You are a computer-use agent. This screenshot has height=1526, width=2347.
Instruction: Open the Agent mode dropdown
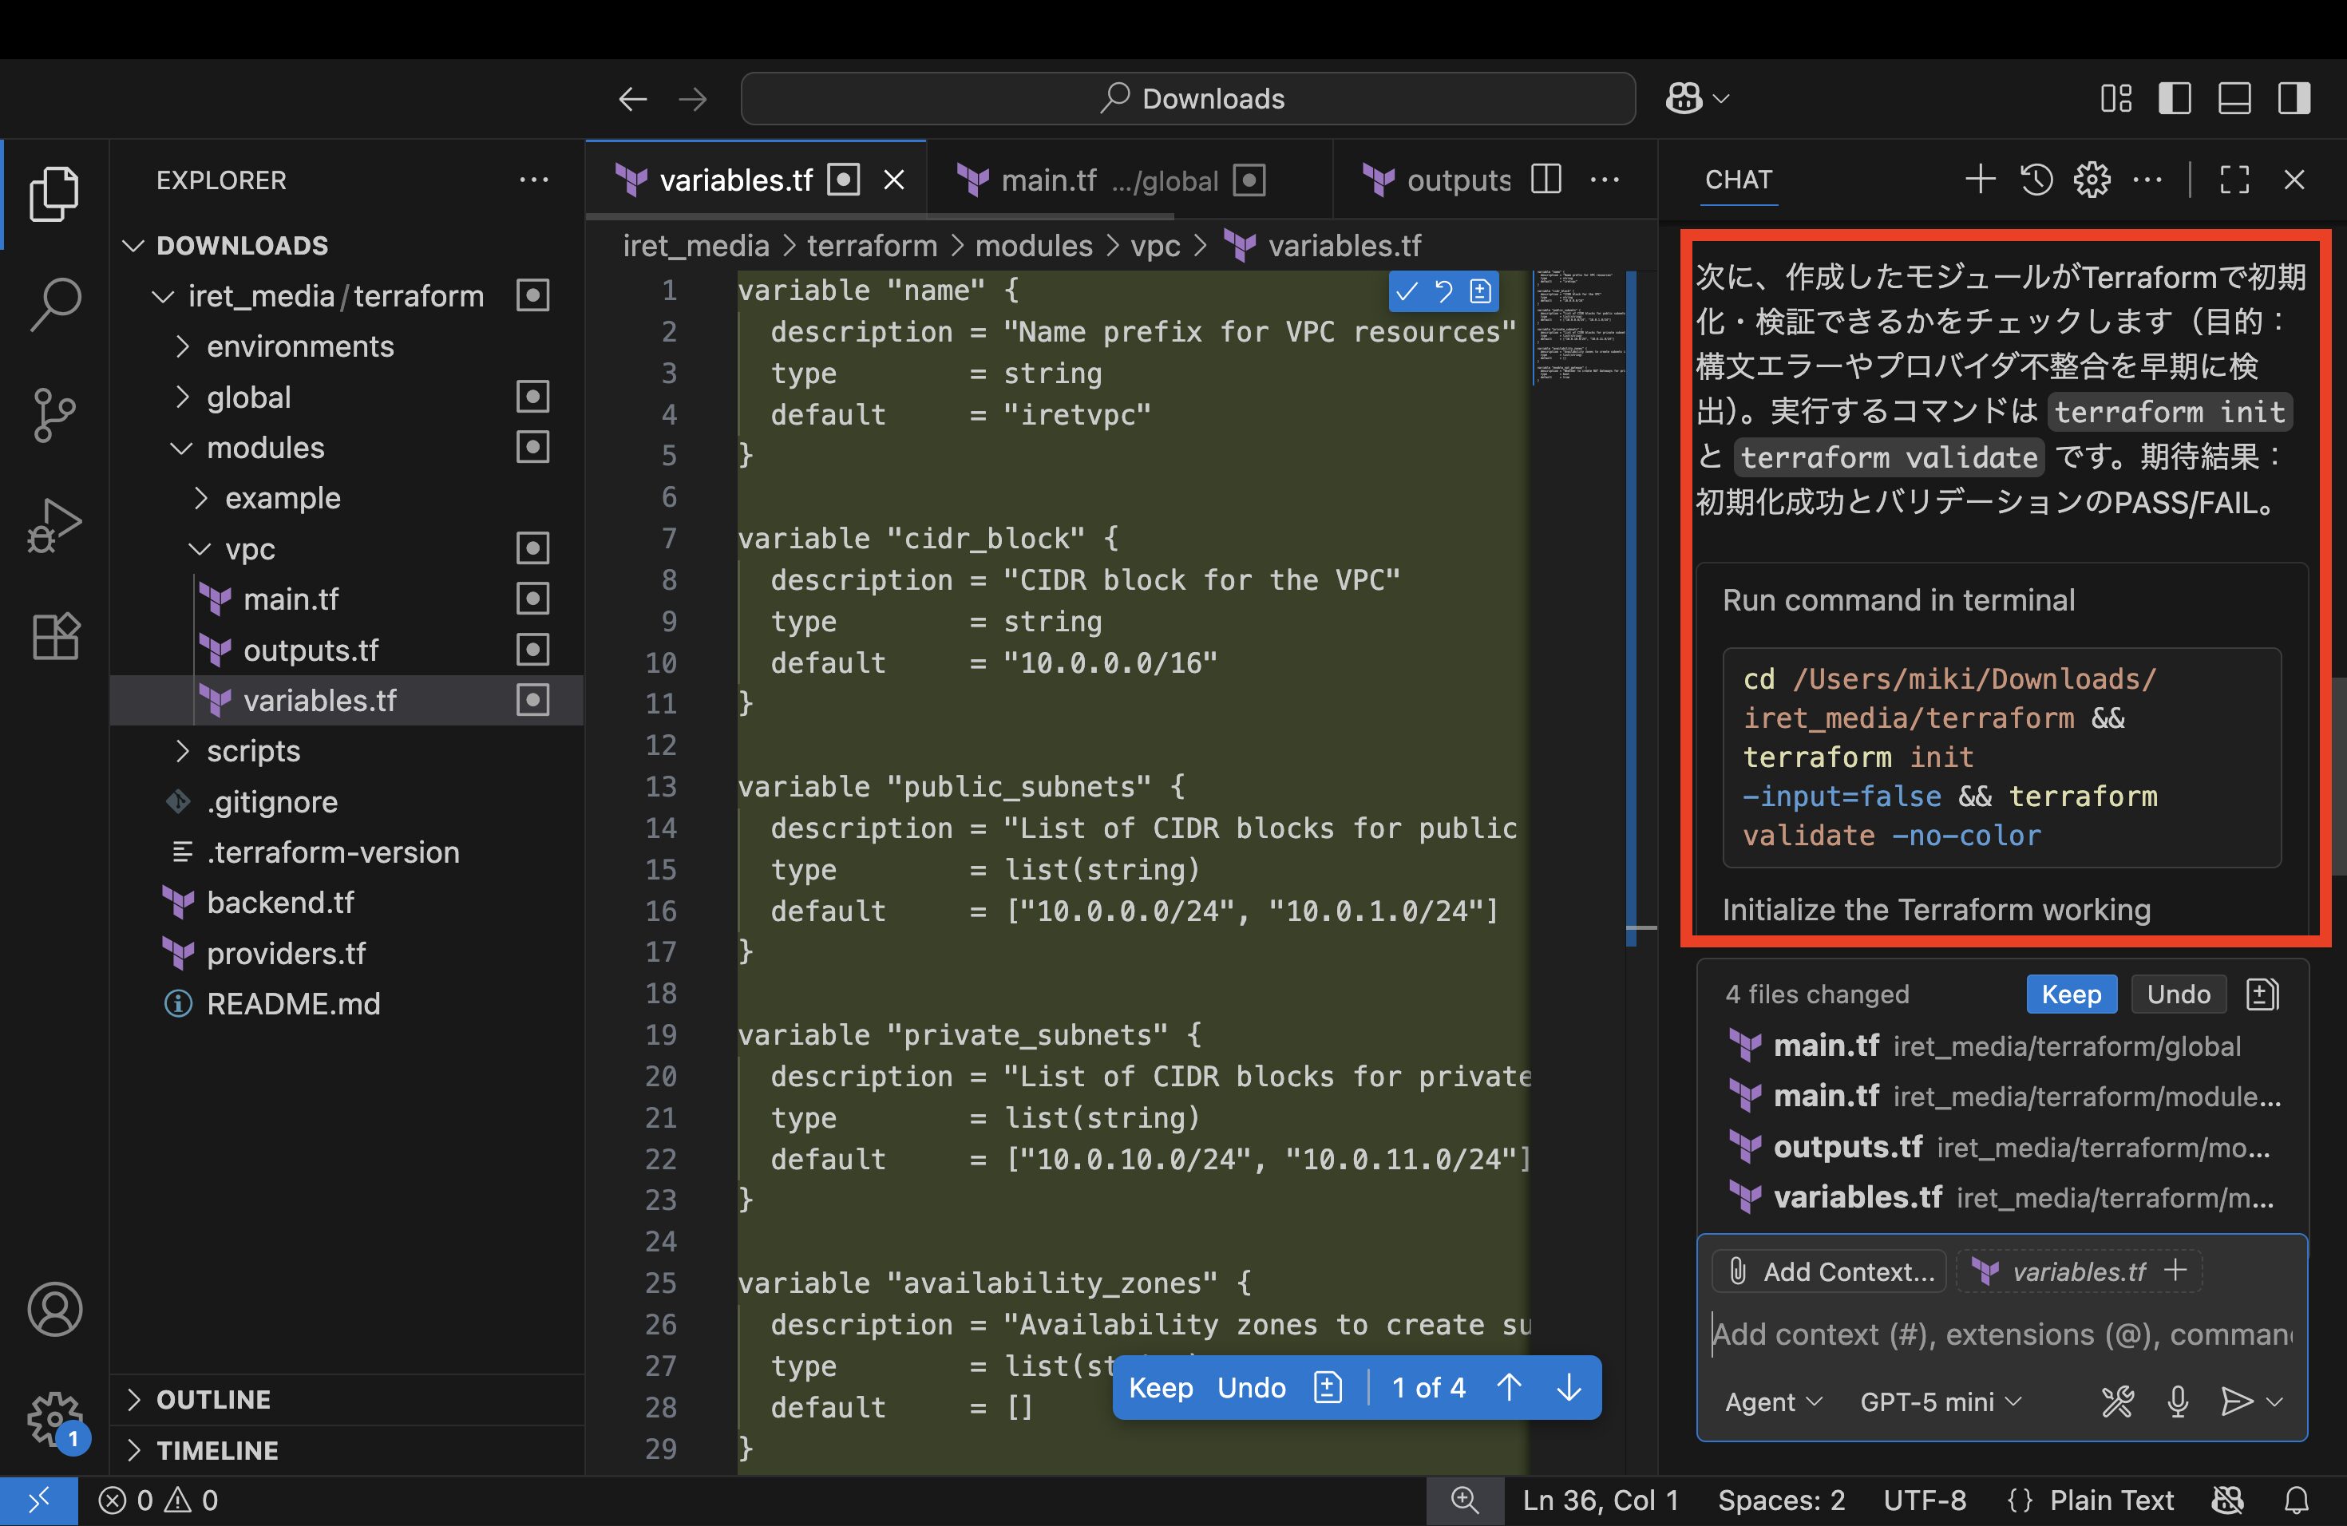[1772, 1401]
